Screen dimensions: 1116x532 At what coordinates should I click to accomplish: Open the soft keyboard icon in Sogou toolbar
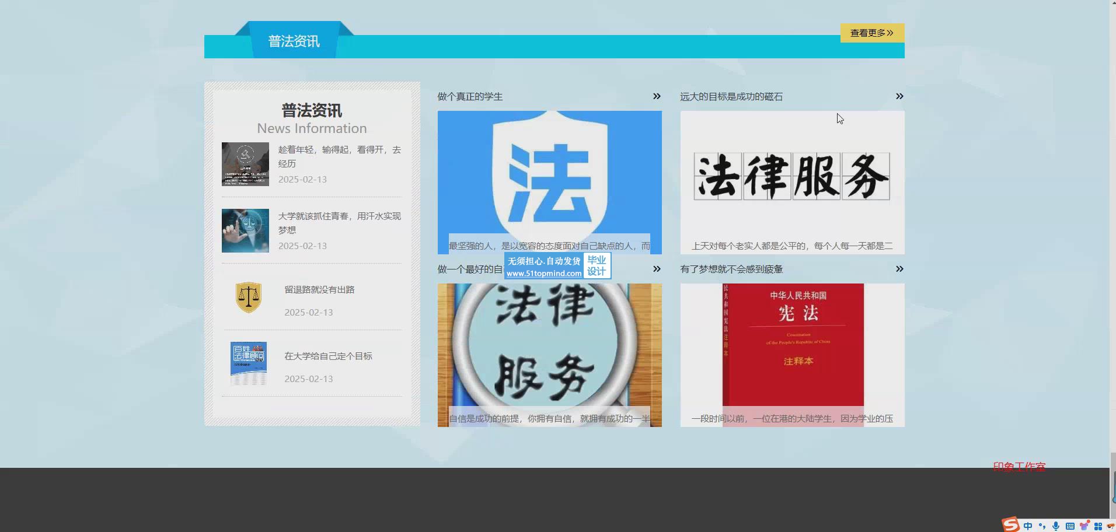1070,526
